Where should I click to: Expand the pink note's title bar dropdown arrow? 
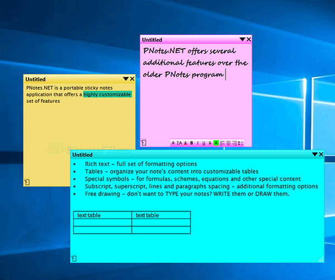242,40
